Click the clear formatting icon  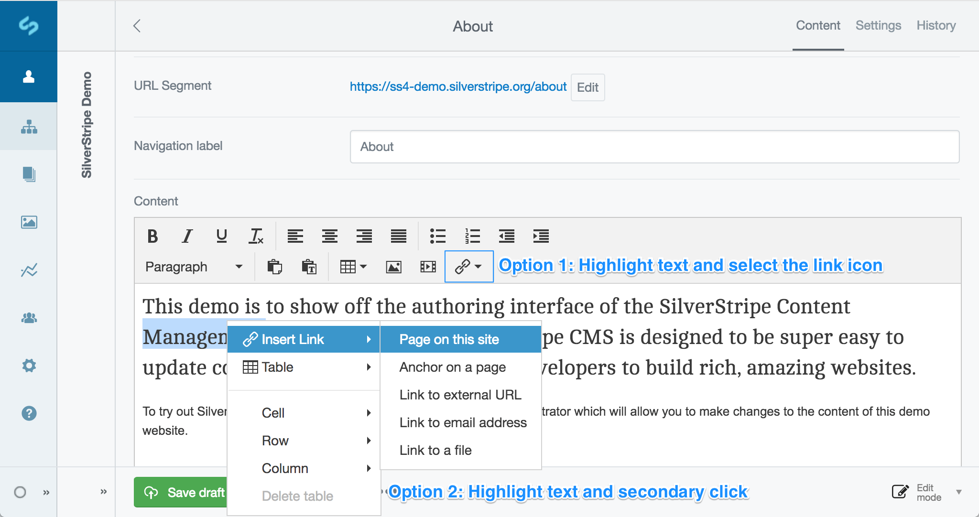point(256,236)
